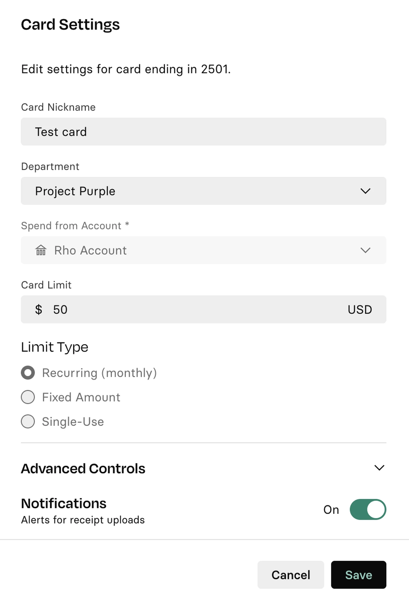Toggle Notifications switch off
Viewport: 409px width, 604px height.
coord(368,509)
